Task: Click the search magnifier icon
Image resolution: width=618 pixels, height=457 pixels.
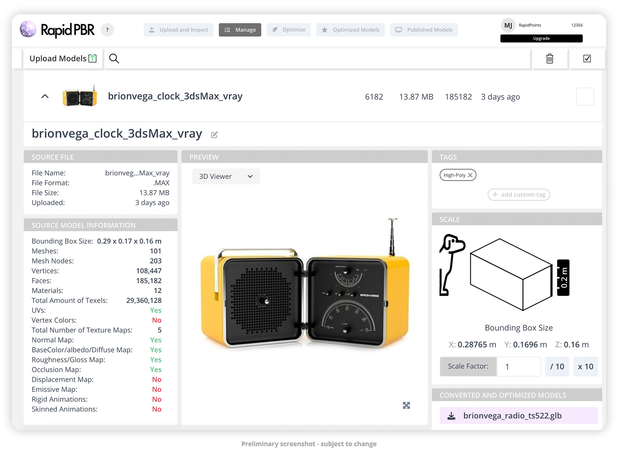Action: pos(114,58)
